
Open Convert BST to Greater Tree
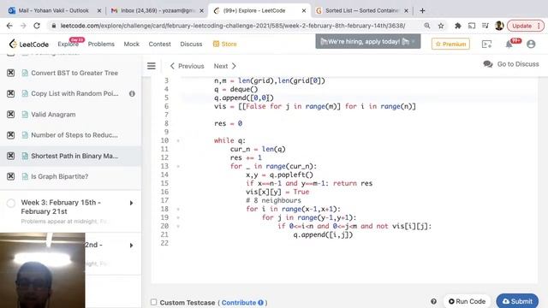coord(74,73)
